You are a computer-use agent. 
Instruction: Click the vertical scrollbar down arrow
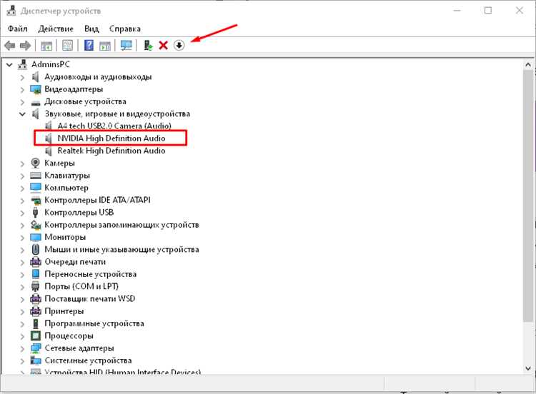(528, 369)
